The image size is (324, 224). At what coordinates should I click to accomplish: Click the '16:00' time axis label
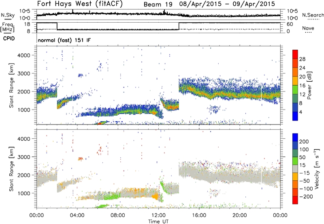pos(199,216)
